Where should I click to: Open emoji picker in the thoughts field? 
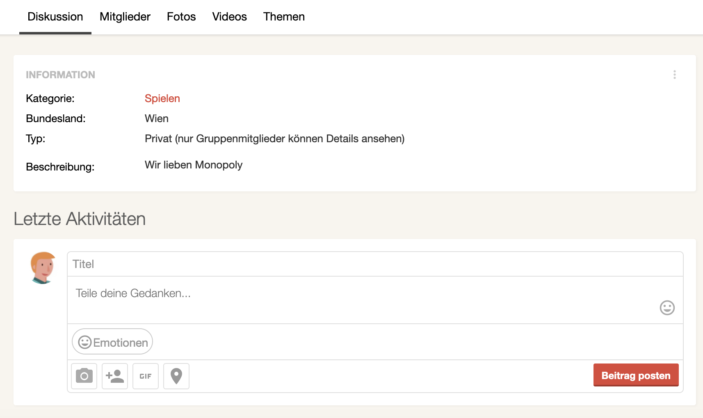click(667, 307)
